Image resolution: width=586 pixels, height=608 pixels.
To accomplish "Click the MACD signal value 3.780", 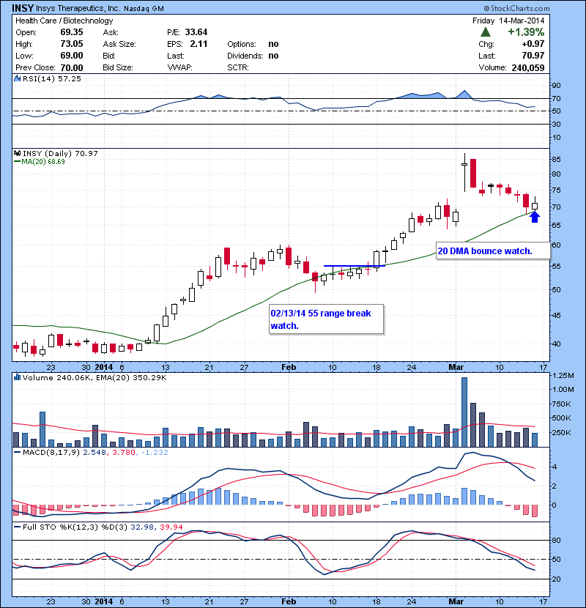I will tap(124, 452).
